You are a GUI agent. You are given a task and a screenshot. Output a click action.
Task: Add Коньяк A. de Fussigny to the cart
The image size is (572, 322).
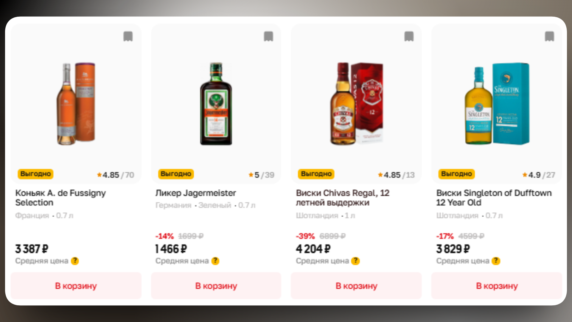point(75,285)
